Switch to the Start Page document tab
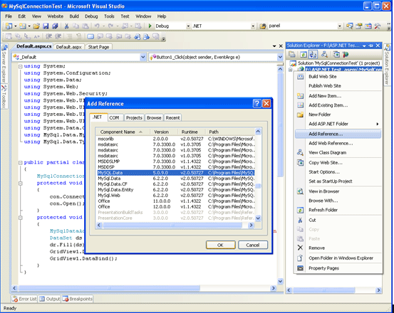394x313 pixels. point(98,47)
